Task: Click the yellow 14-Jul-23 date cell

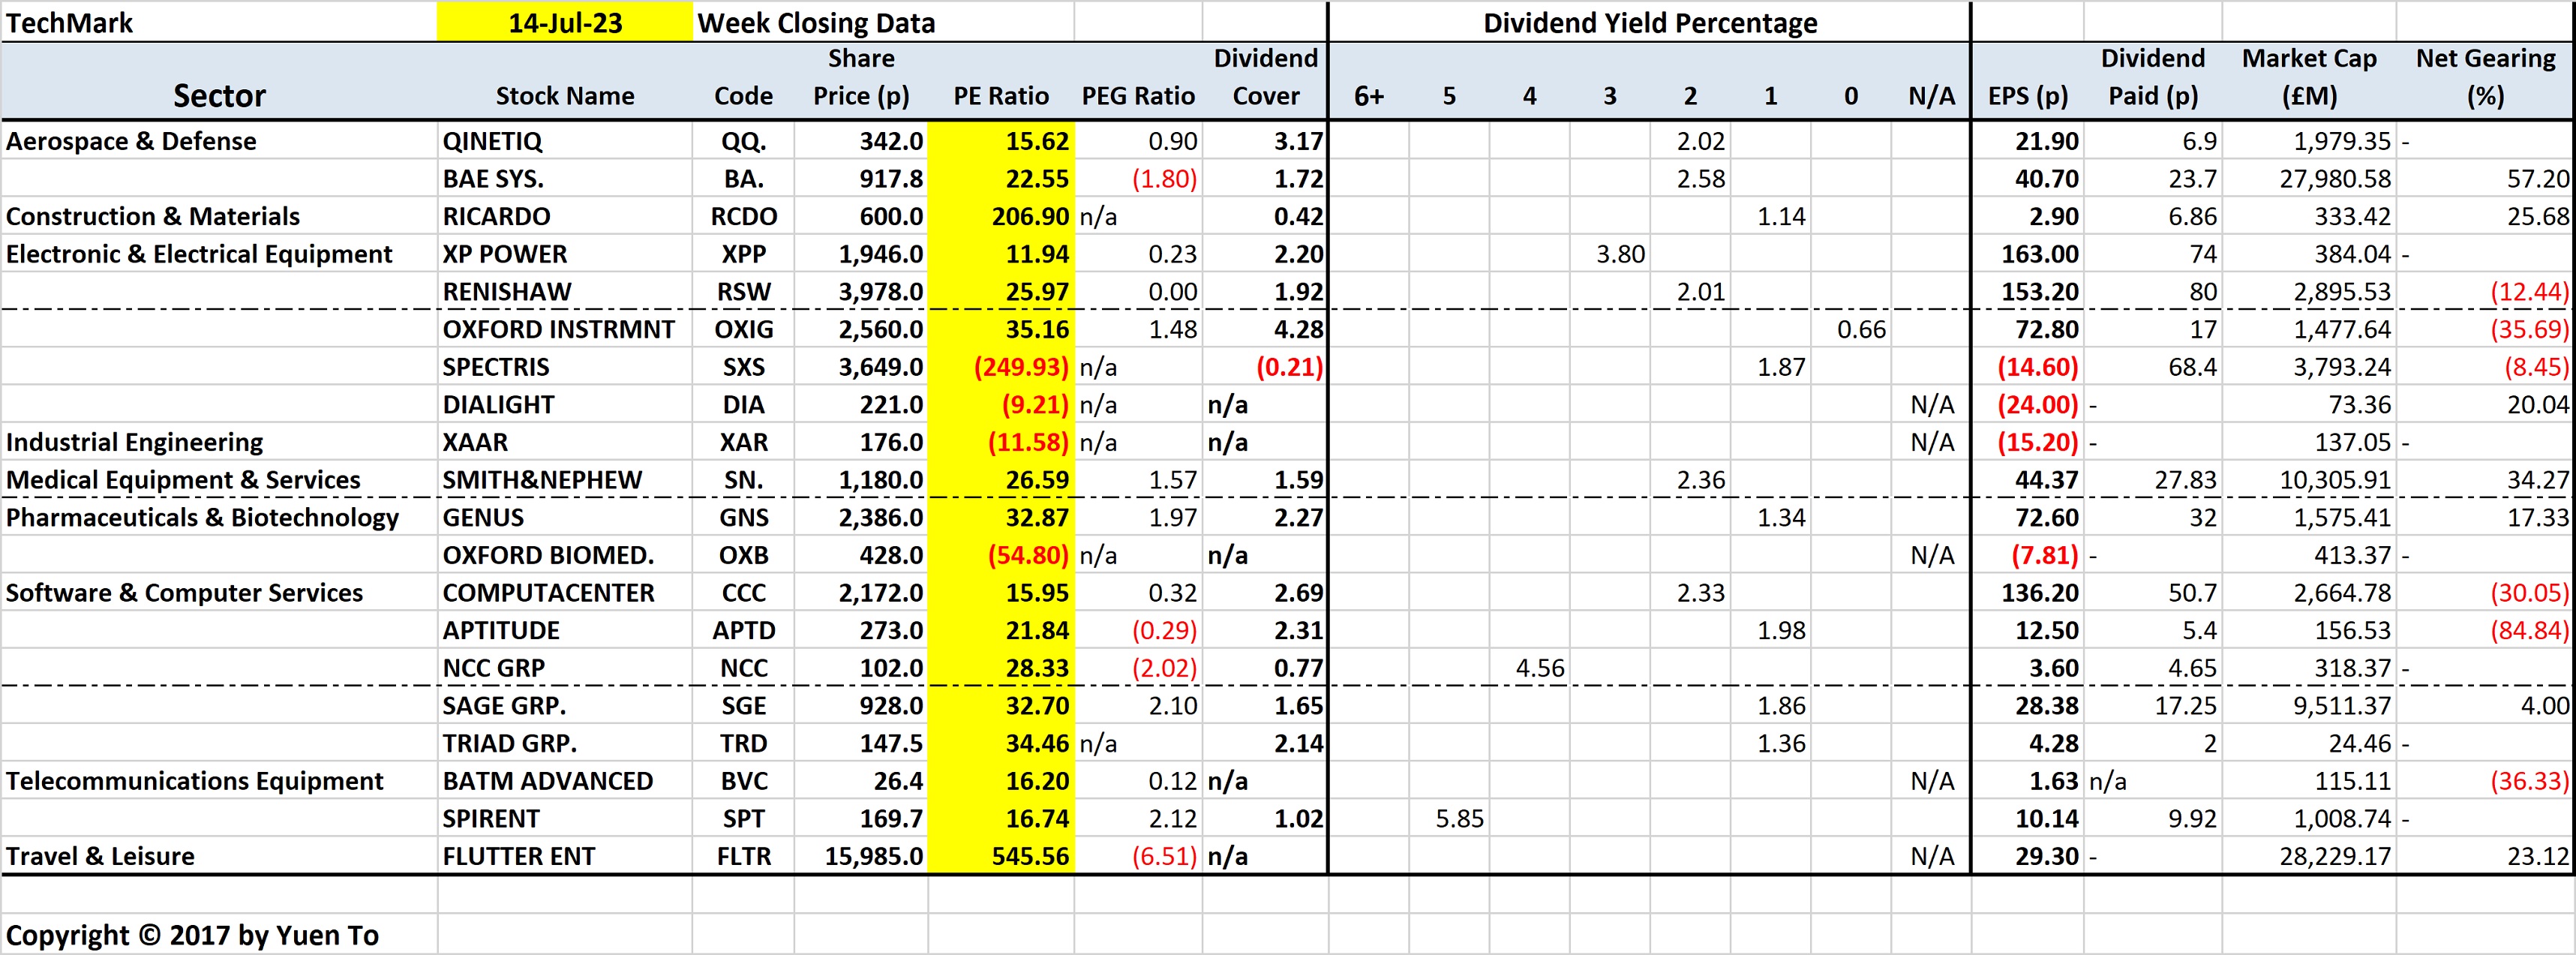Action: tap(565, 22)
